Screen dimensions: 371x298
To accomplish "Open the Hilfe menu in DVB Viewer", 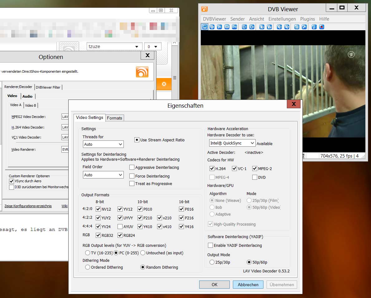I will (324, 19).
